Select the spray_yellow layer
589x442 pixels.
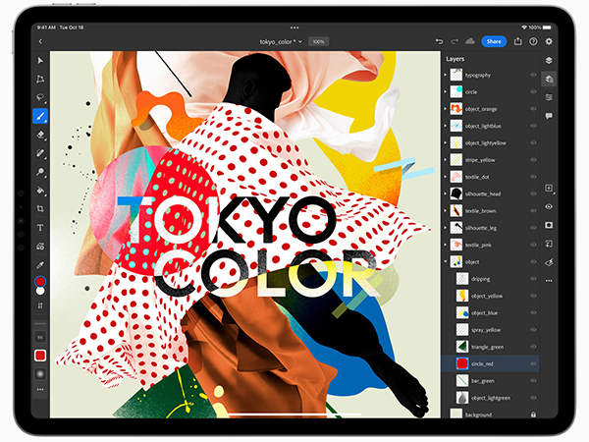click(x=490, y=330)
